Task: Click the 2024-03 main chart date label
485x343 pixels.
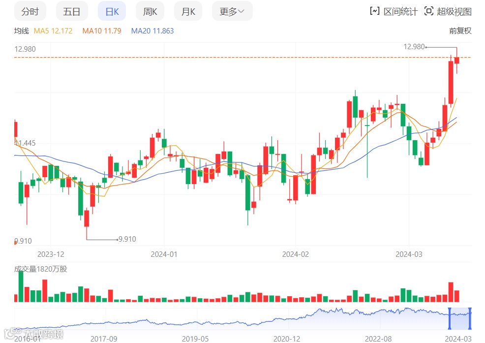Action: (409, 254)
